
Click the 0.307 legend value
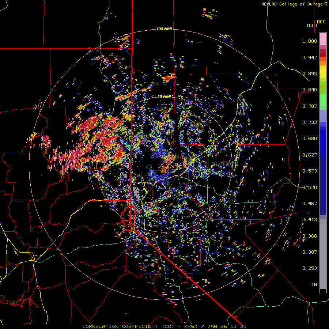click(x=310, y=252)
